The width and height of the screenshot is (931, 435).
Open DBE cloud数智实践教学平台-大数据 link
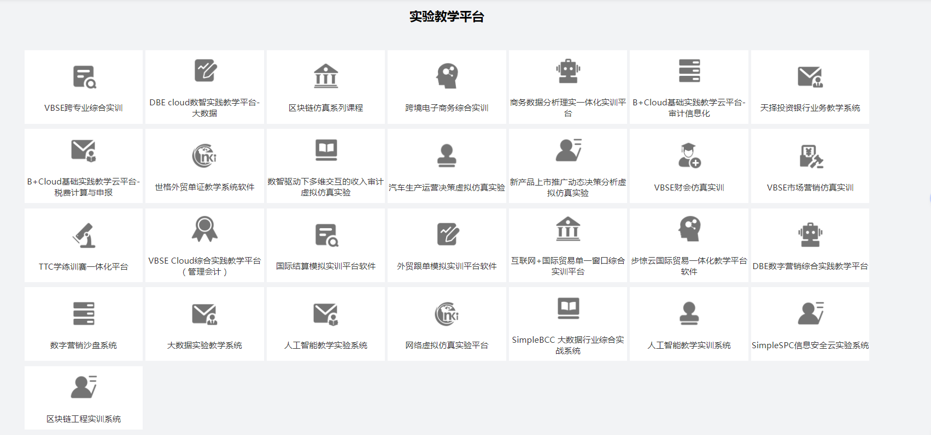(204, 108)
